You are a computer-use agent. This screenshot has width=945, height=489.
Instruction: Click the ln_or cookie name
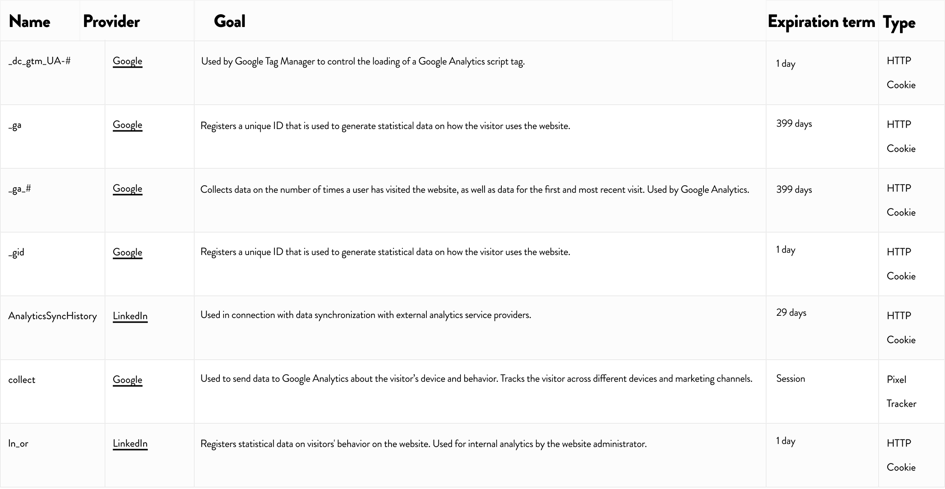(18, 444)
